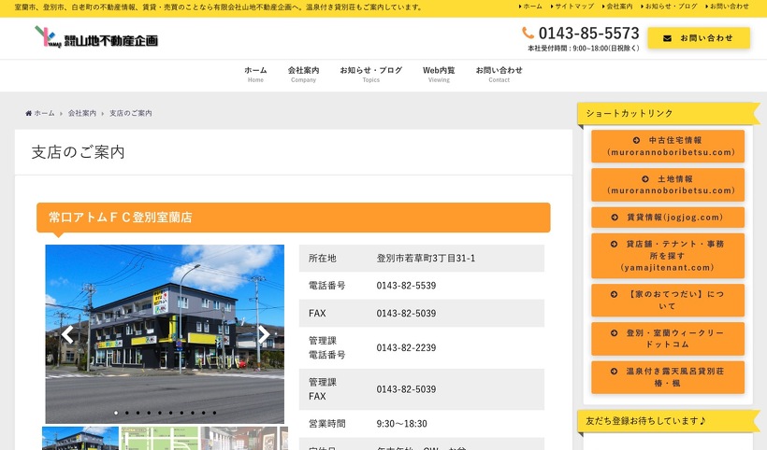Click arrow icon on 土地情報 shortcut
This screenshot has height=450, width=767.
pyautogui.click(x=645, y=178)
